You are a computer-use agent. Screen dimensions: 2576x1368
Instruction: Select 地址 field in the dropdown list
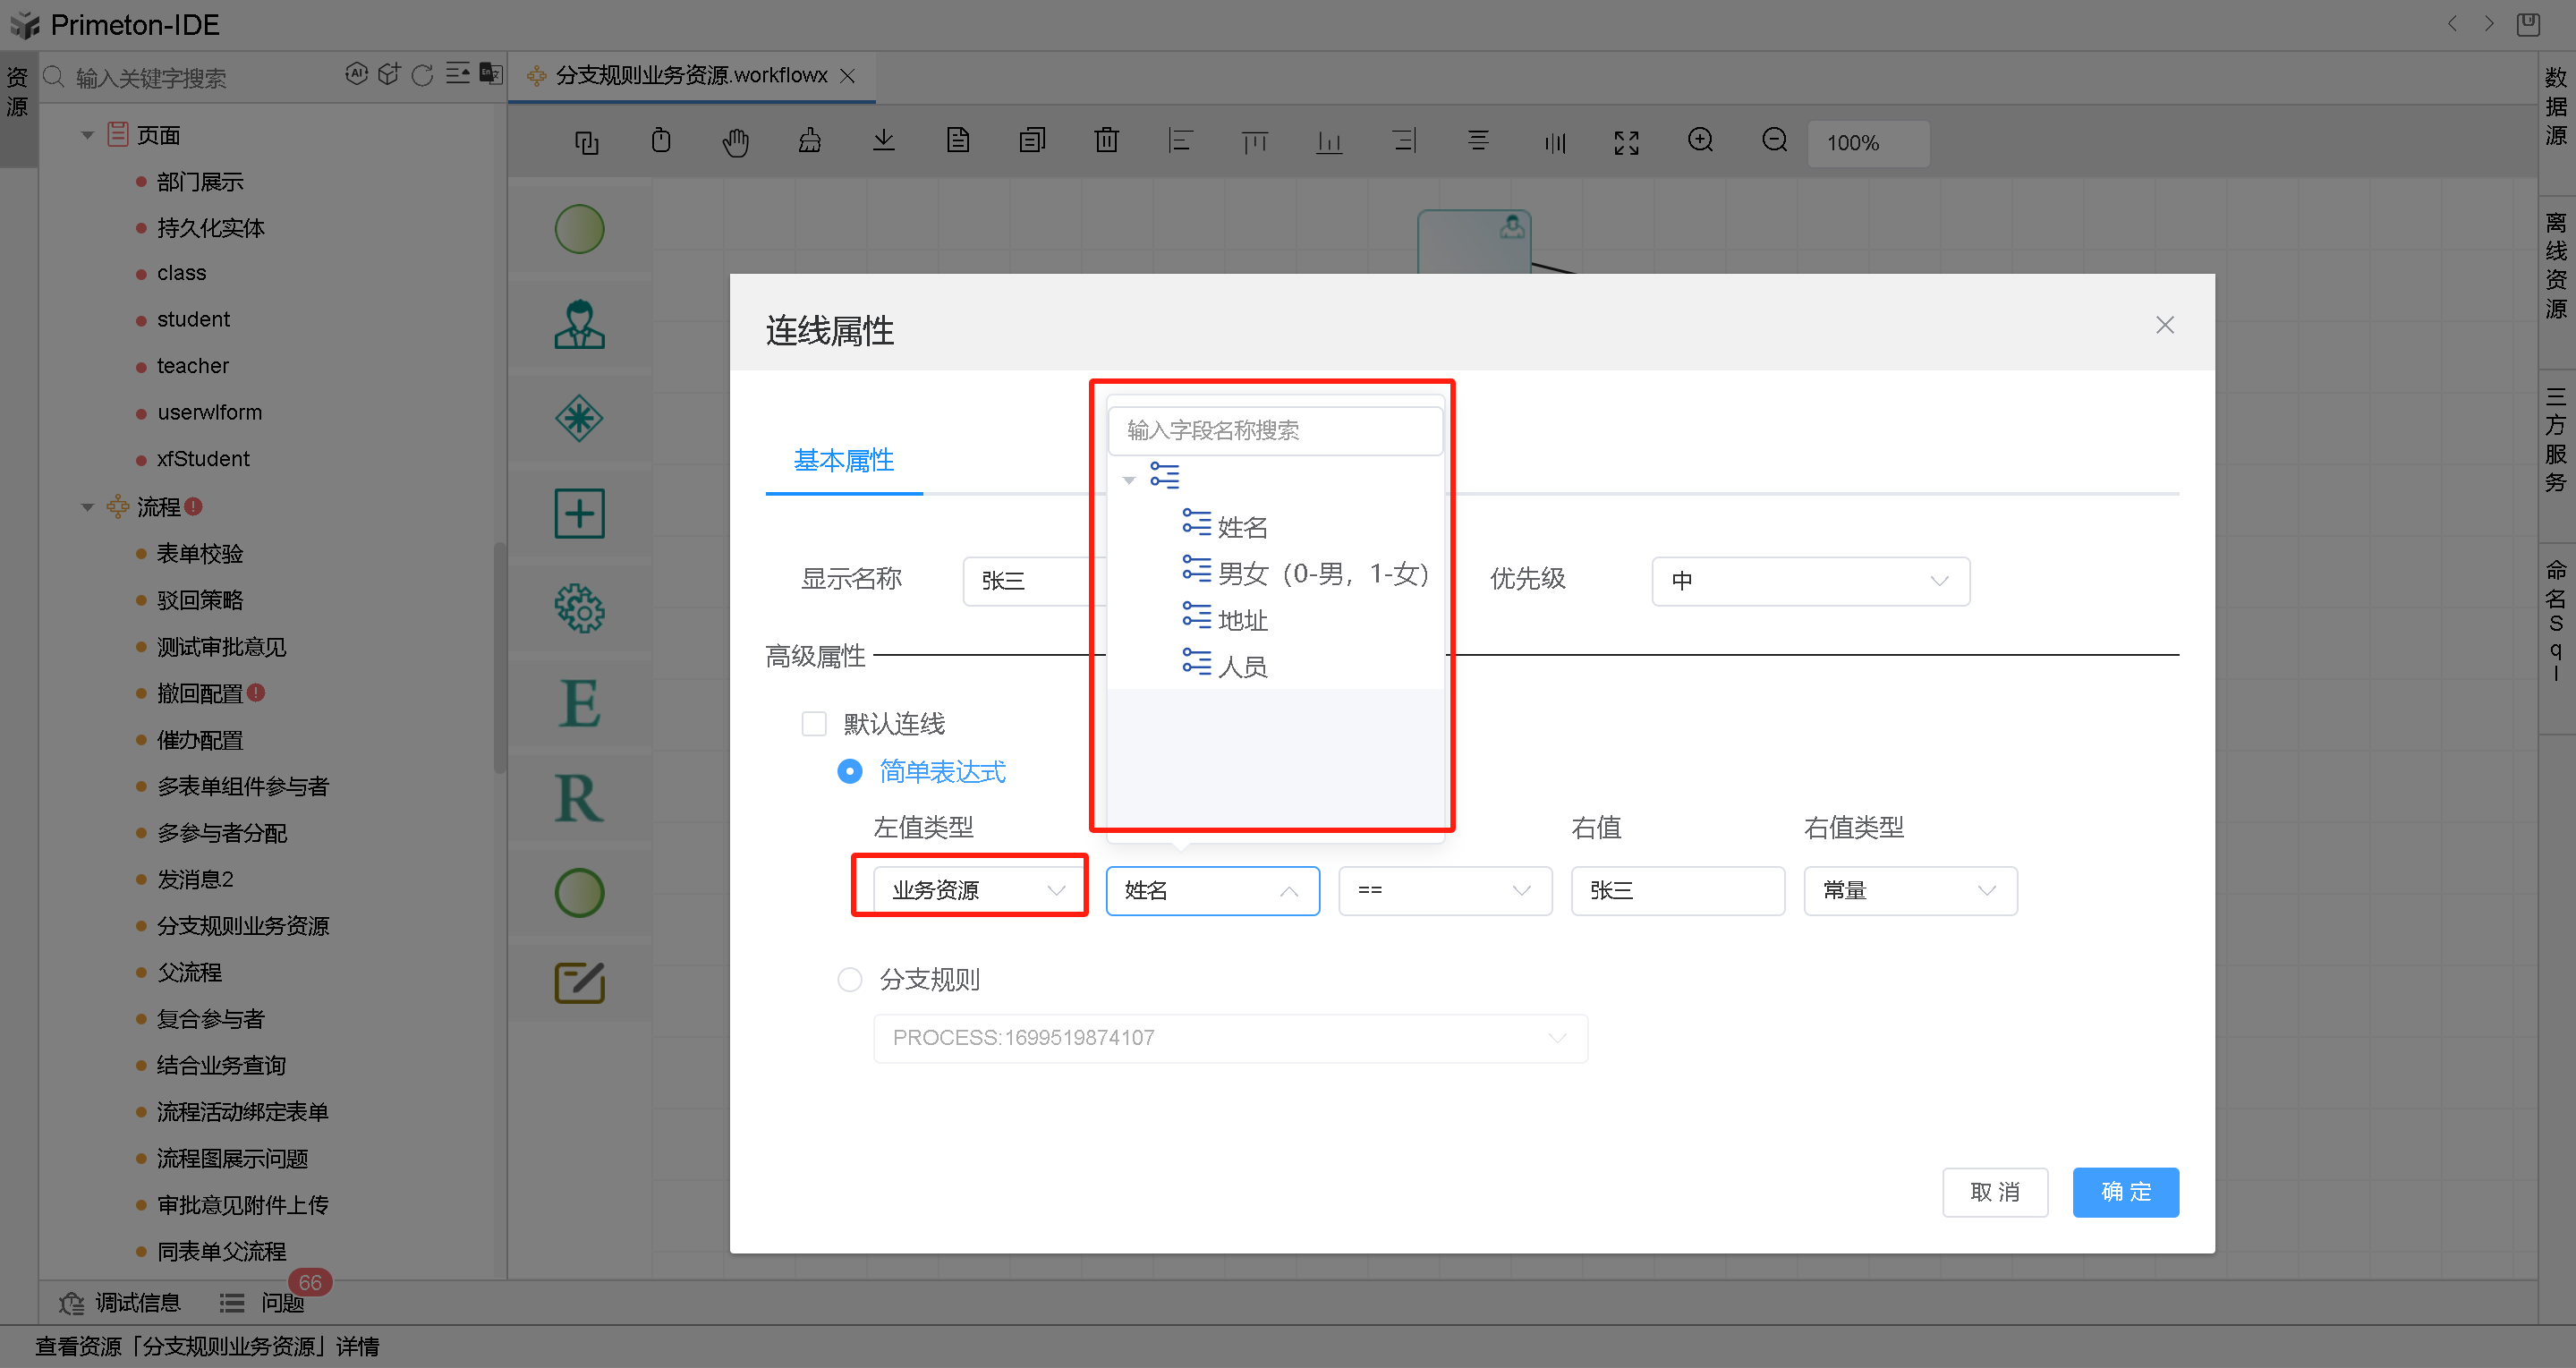(x=1242, y=620)
